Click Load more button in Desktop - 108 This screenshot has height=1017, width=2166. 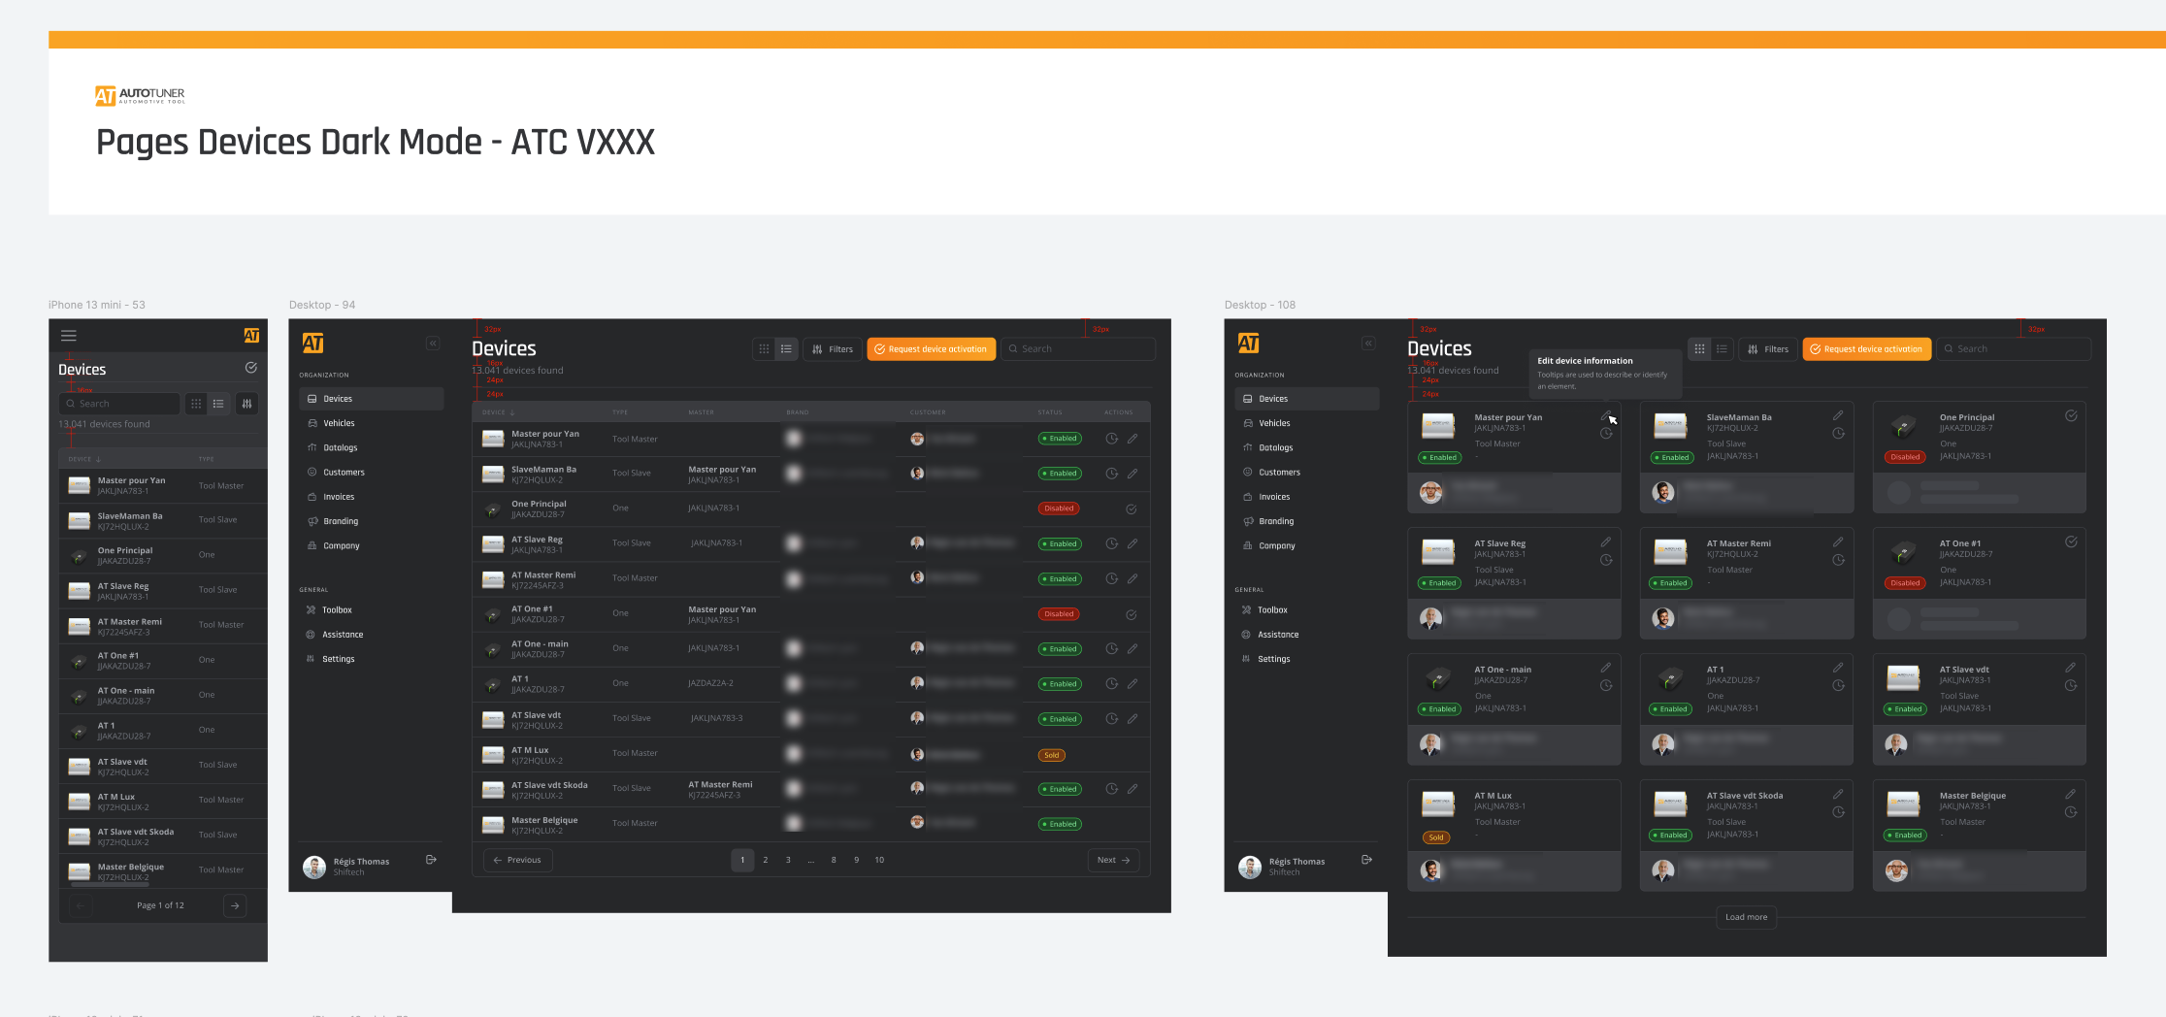(x=1747, y=917)
